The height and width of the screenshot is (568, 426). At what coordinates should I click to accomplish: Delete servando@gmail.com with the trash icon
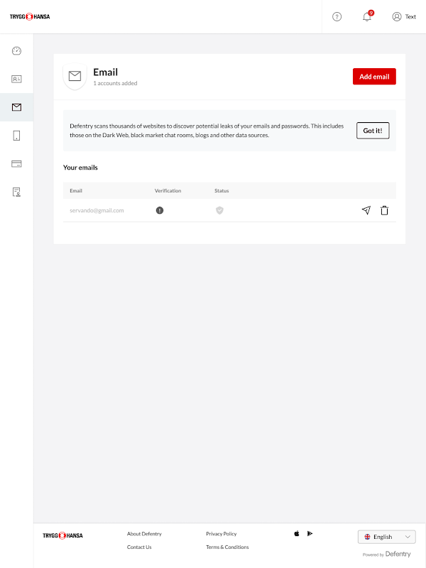click(384, 210)
